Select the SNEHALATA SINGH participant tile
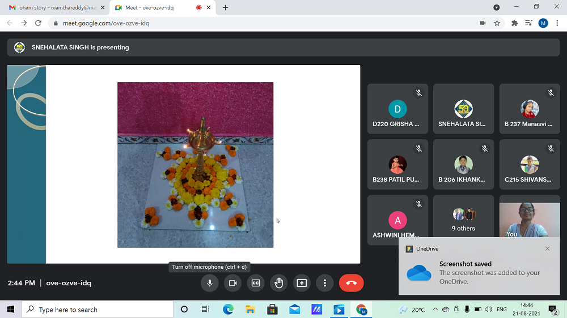The width and height of the screenshot is (567, 318). click(463, 109)
